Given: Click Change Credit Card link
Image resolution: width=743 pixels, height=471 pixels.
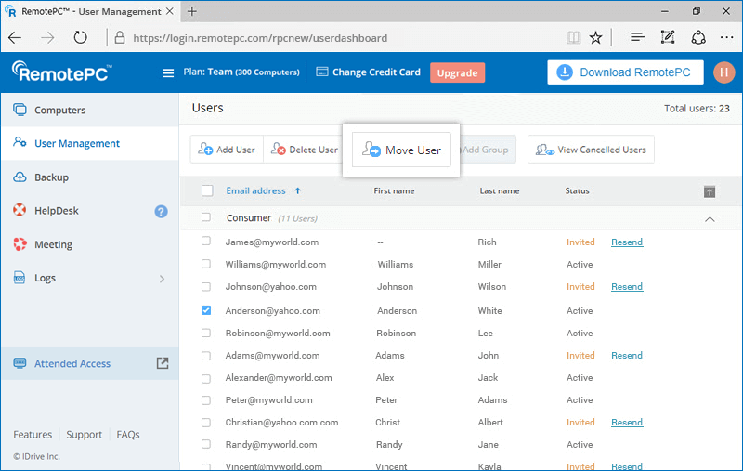Looking at the screenshot, I should 376,72.
